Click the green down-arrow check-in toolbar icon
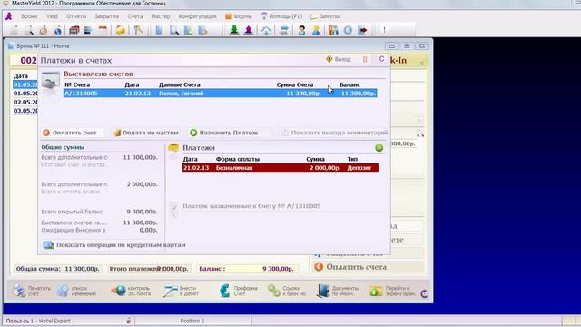 [234, 30]
